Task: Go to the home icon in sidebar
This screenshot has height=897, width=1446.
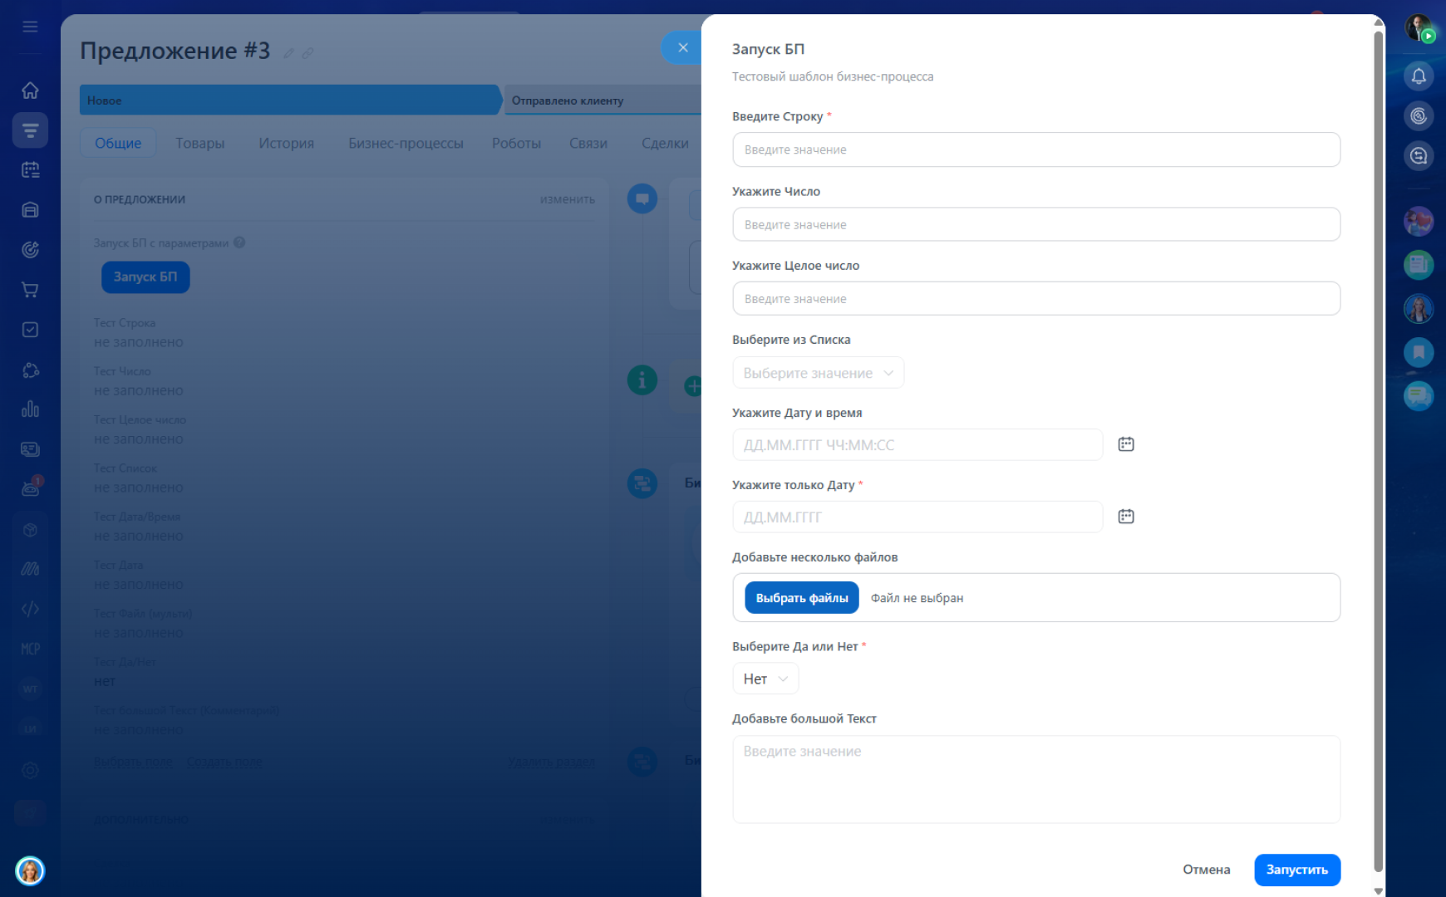Action: (30, 90)
